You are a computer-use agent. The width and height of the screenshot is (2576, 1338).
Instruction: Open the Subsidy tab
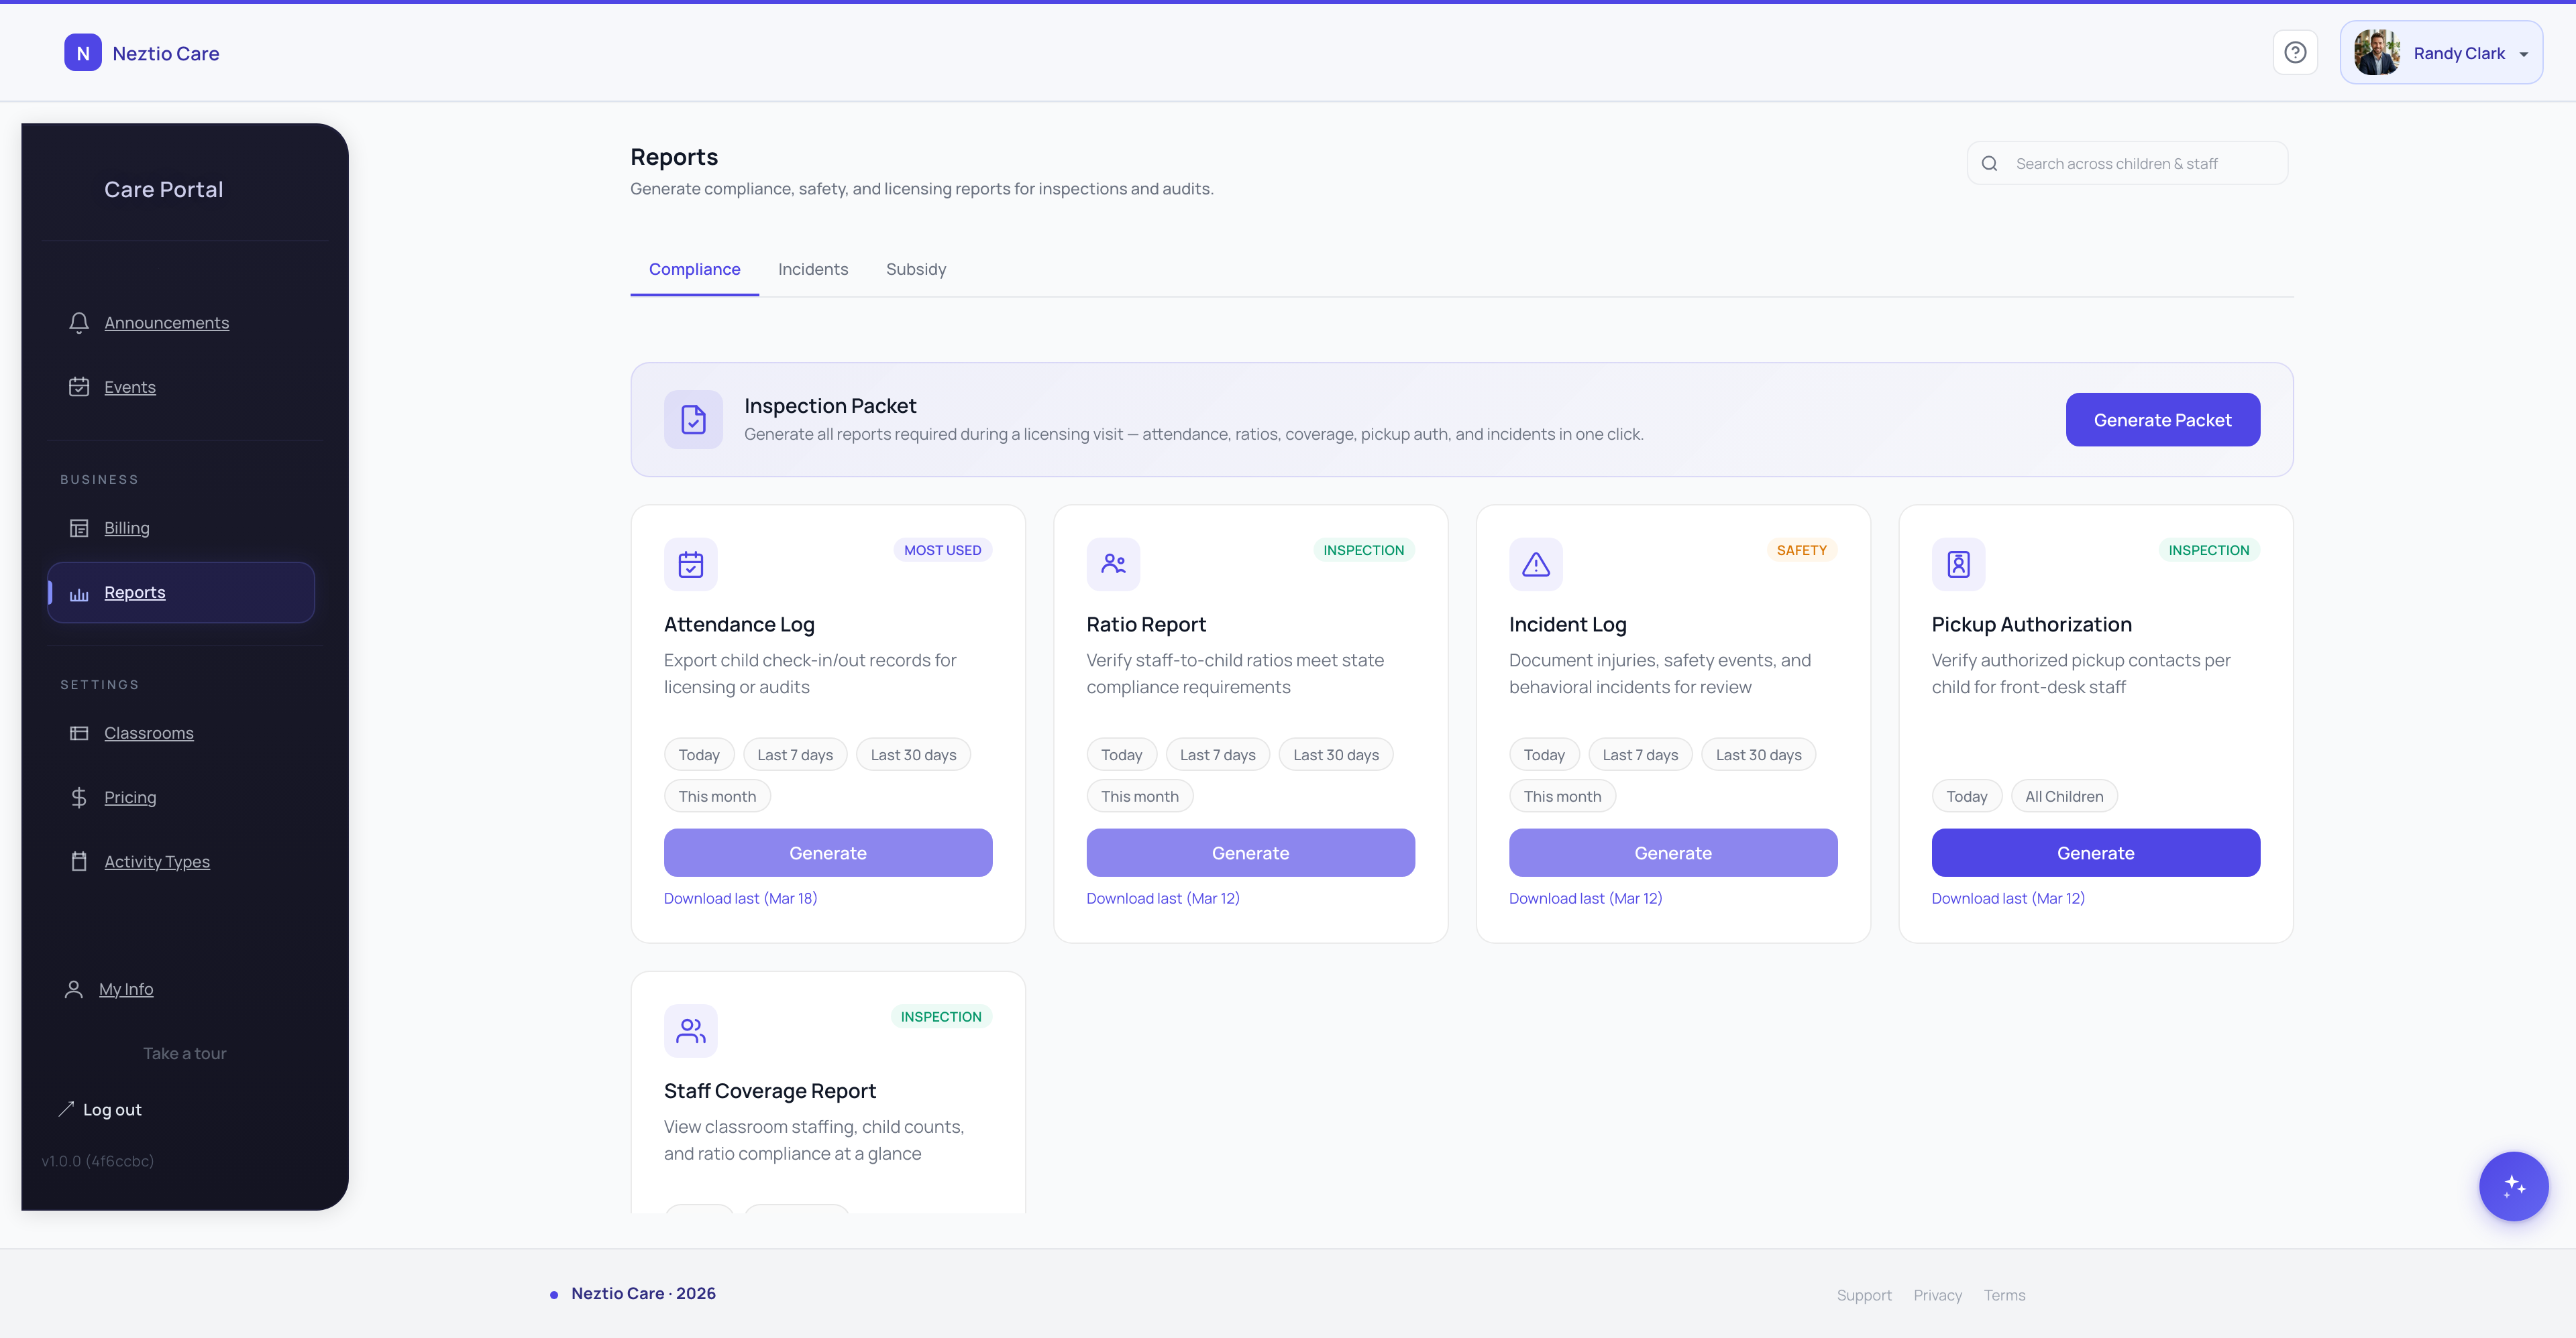[915, 269]
